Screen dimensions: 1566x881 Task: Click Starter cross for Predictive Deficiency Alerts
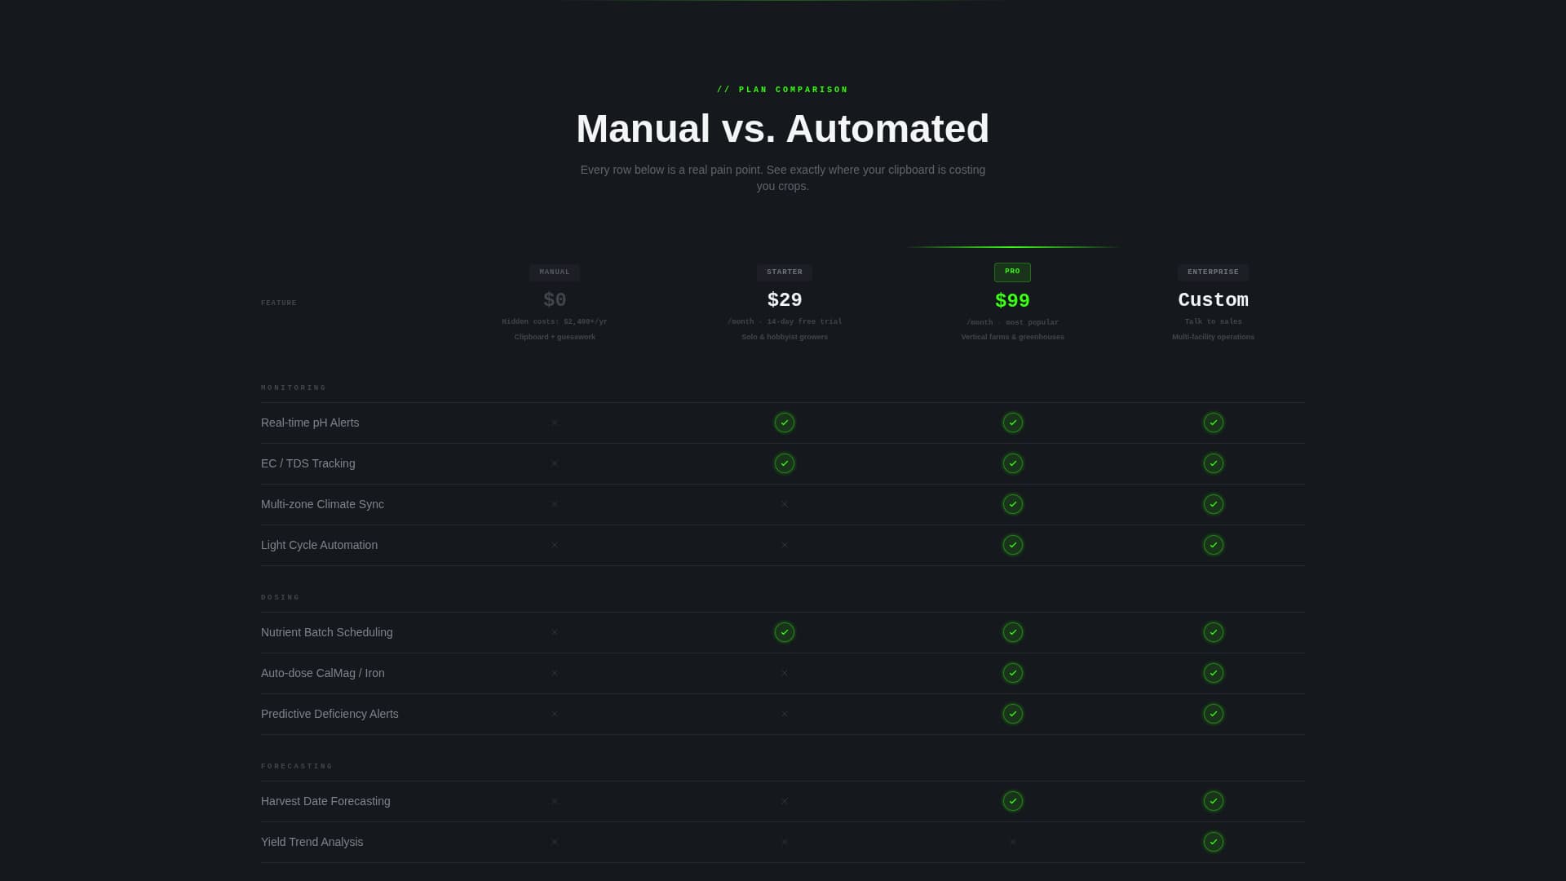tap(784, 714)
